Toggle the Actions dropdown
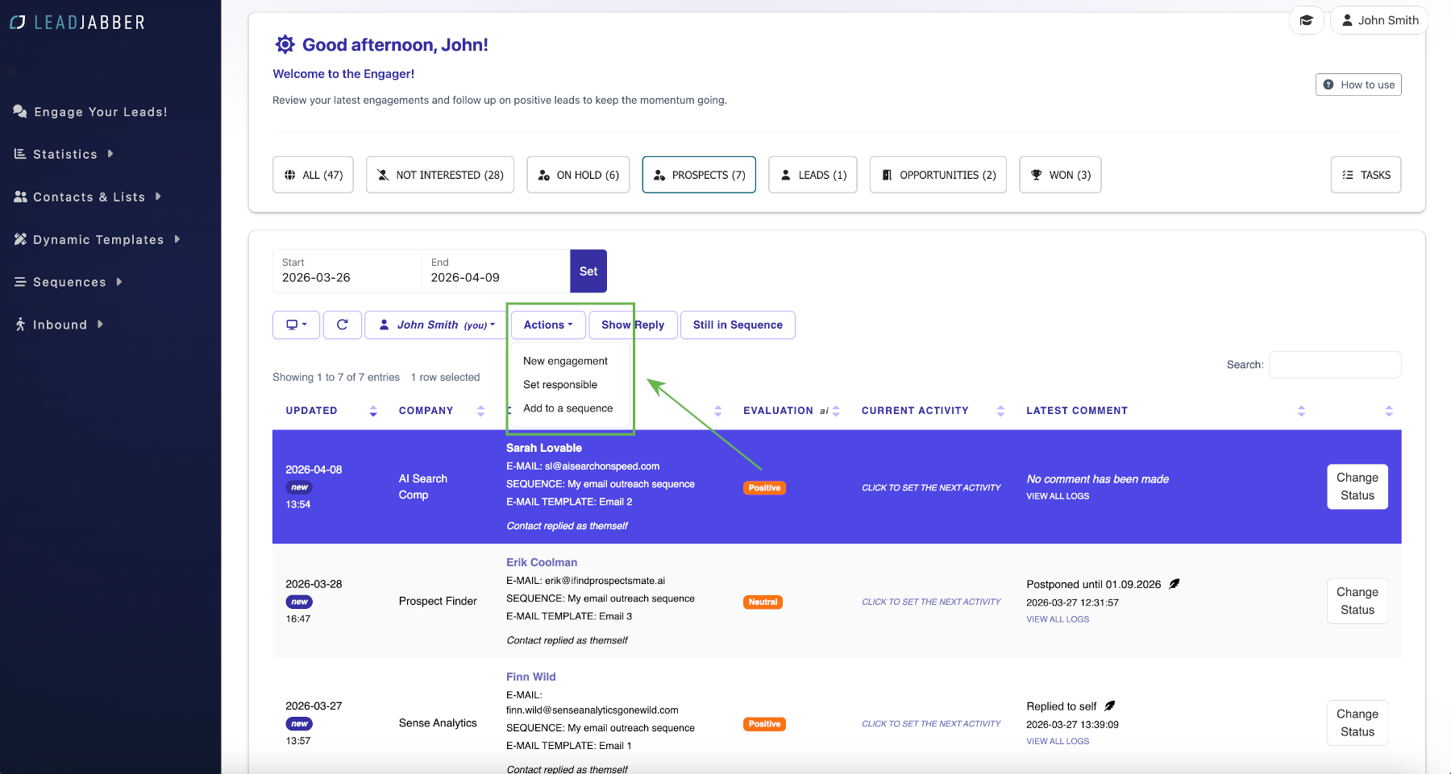Image resolution: width=1451 pixels, height=774 pixels. pyautogui.click(x=548, y=325)
